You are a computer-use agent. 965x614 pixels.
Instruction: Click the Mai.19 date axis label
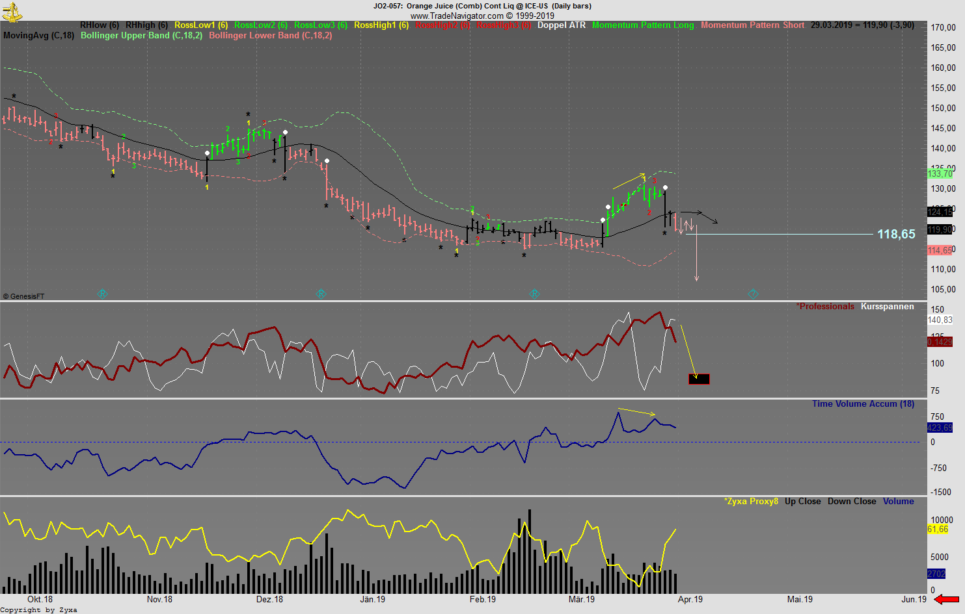coord(800,599)
